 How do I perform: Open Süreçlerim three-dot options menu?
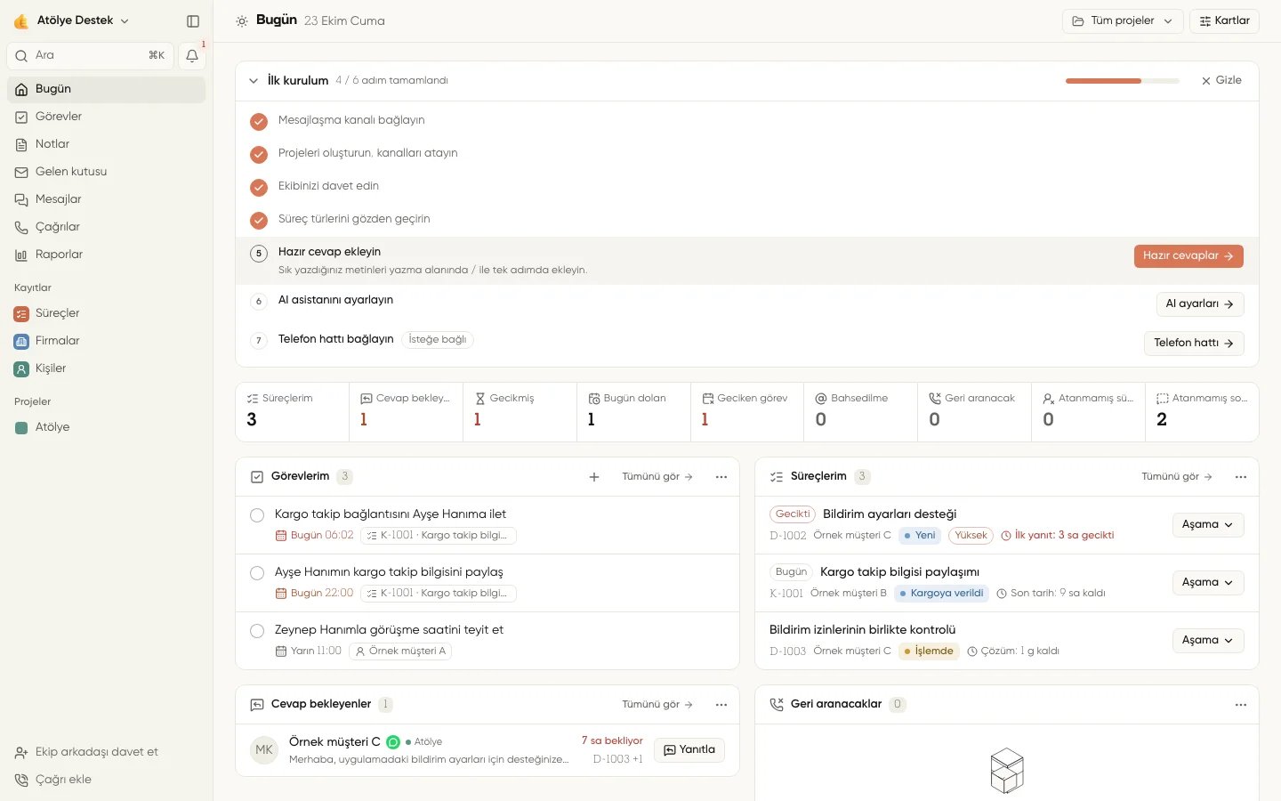click(1241, 477)
